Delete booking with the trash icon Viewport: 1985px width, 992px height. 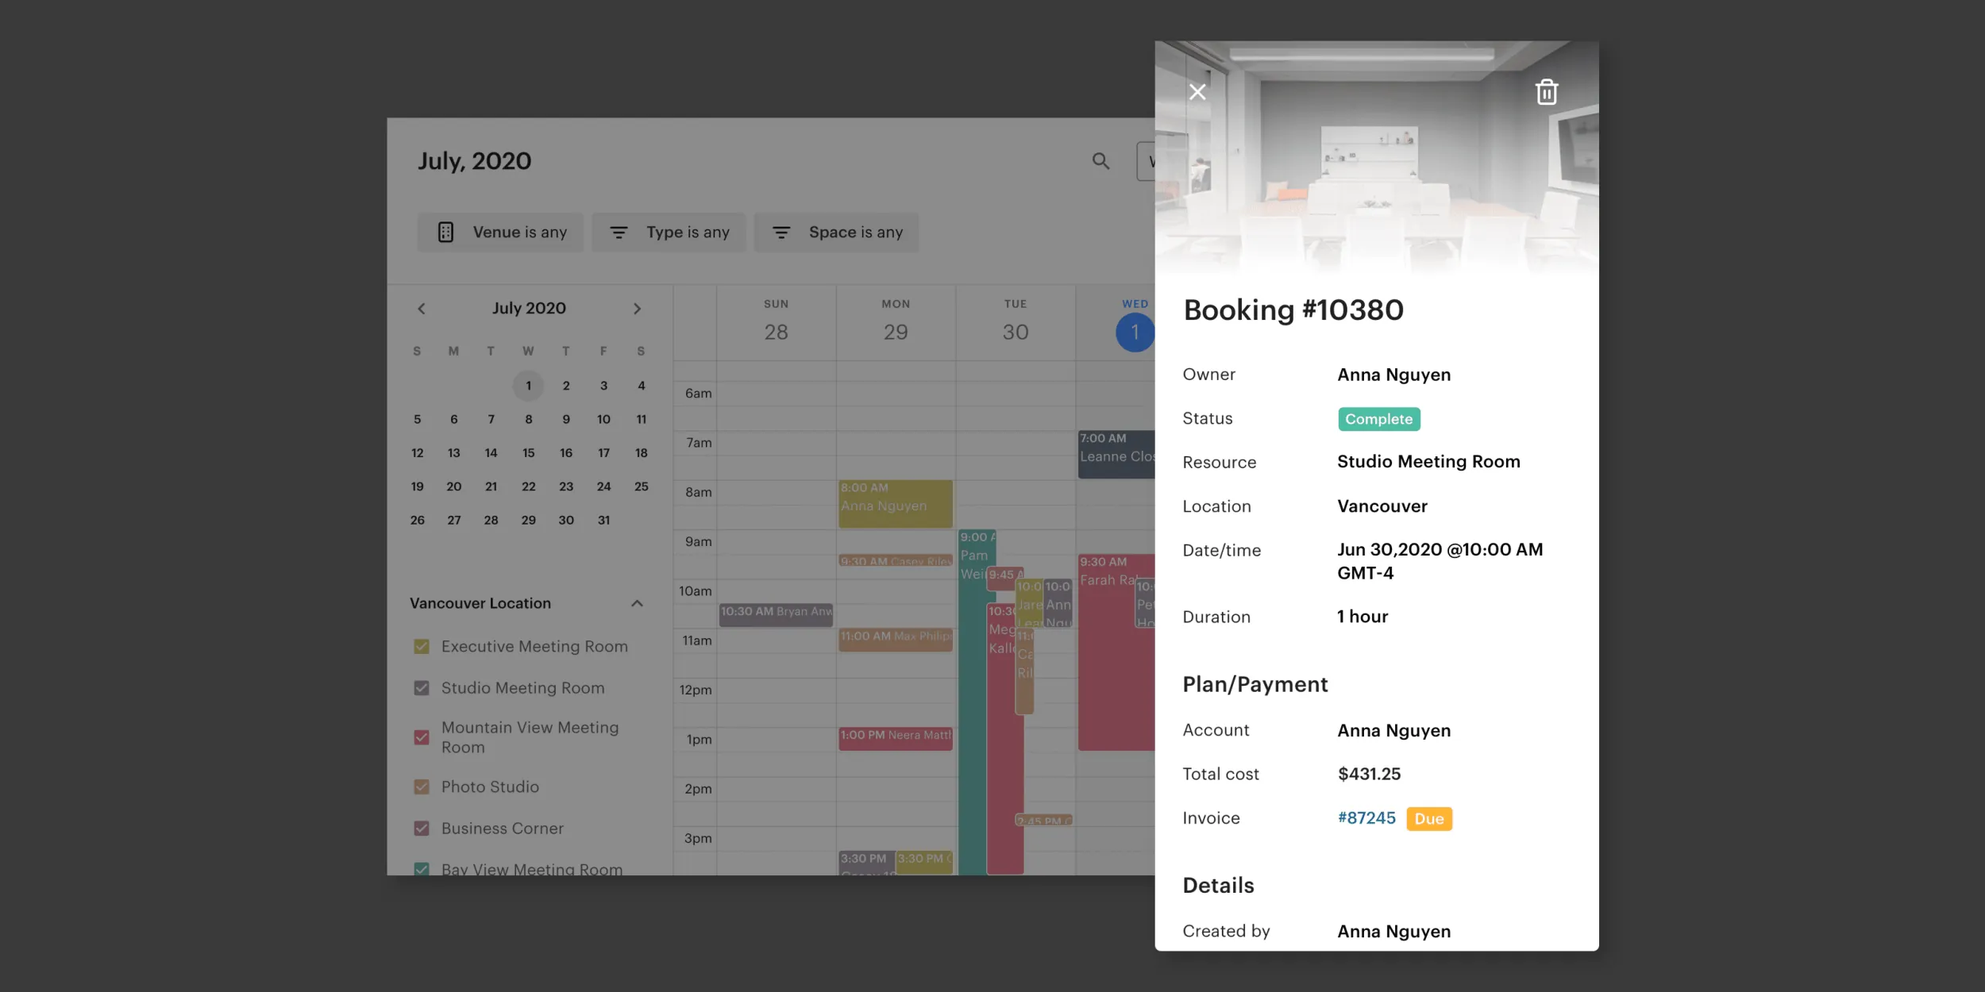pos(1546,92)
